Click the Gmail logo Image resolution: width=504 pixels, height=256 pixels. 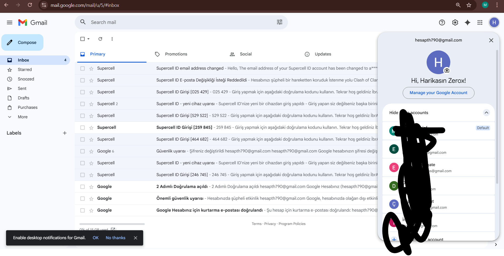click(x=33, y=23)
